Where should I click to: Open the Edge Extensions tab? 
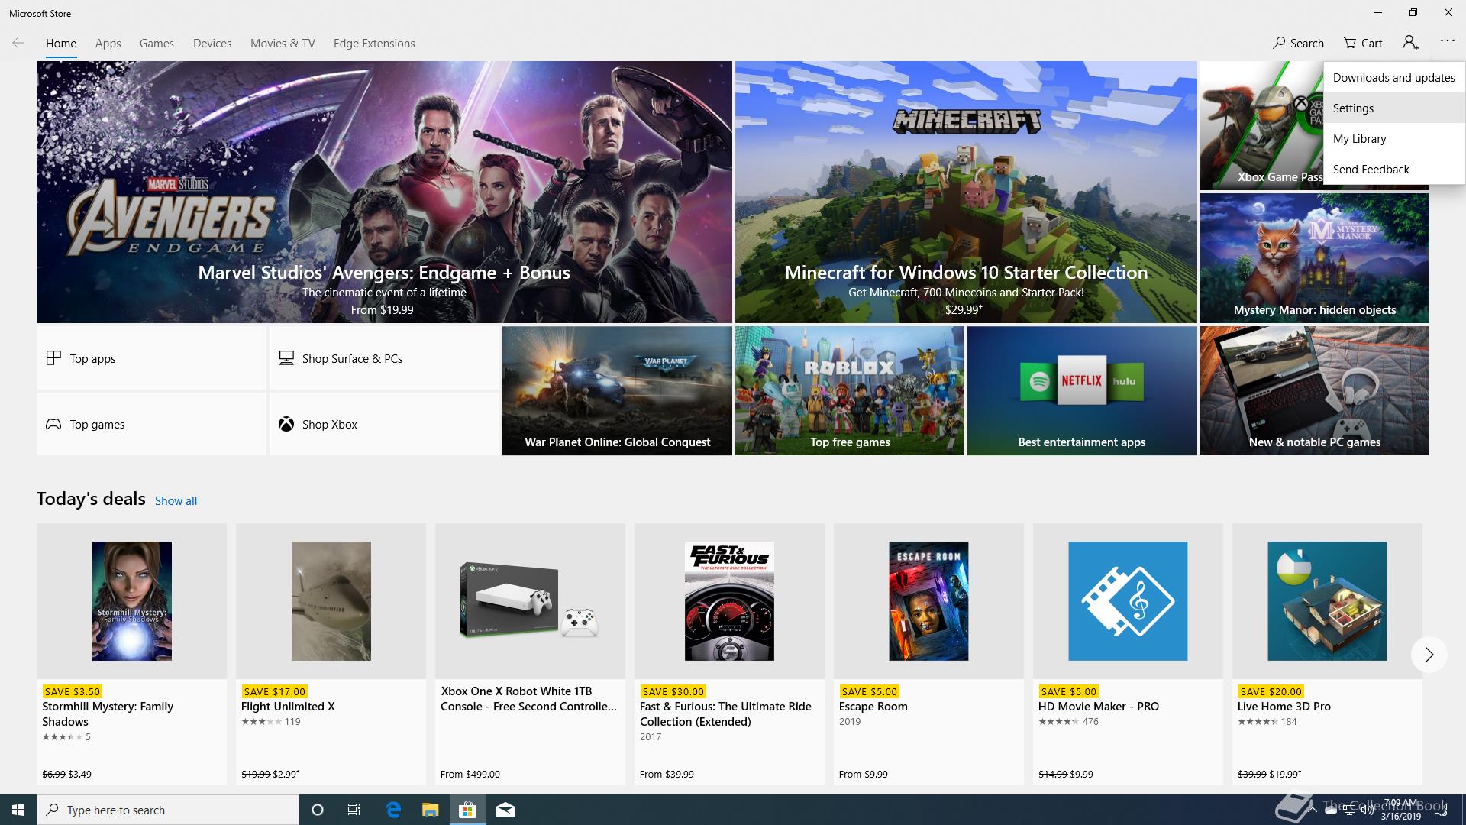[374, 44]
